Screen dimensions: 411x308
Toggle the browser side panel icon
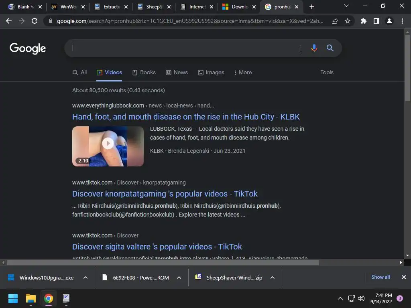376,21
